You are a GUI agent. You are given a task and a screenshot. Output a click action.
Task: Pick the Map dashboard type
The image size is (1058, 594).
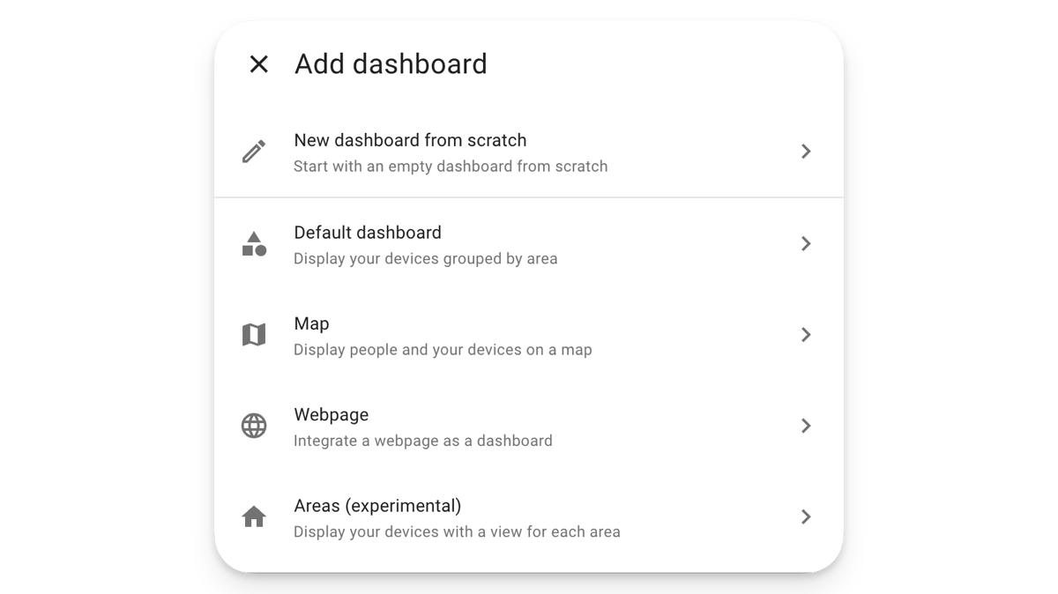coord(310,323)
